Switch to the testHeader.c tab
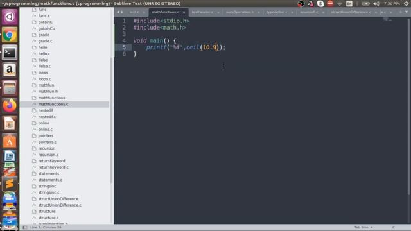This screenshot has width=411, height=231. 202,12
